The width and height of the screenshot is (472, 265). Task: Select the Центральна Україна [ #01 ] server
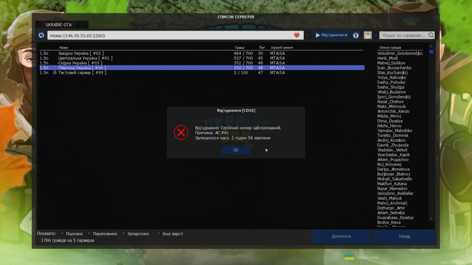tap(202, 58)
